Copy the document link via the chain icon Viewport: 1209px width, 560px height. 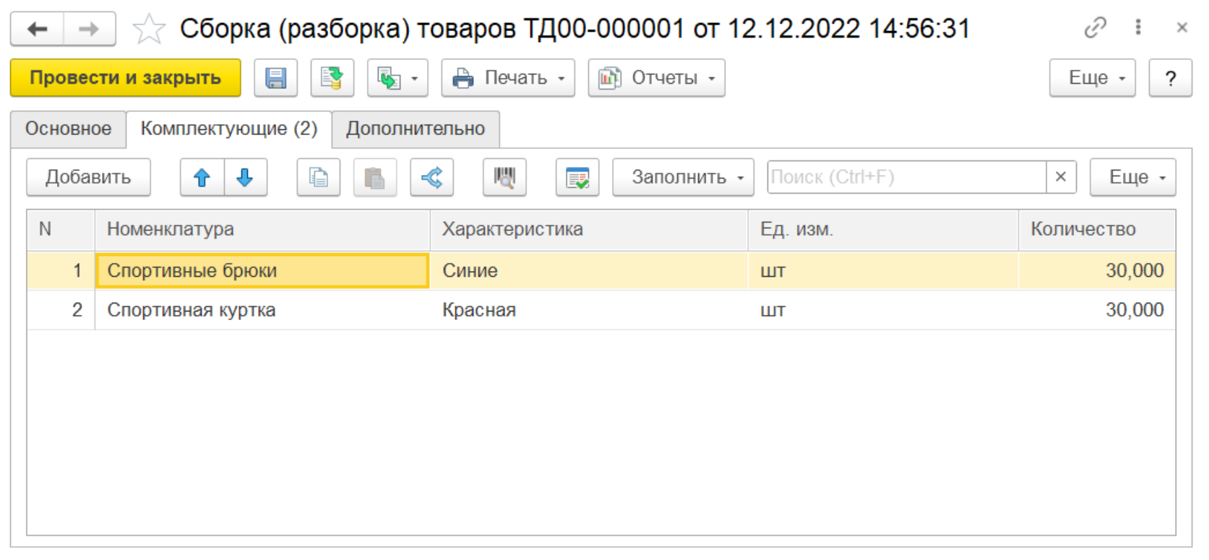[1095, 28]
